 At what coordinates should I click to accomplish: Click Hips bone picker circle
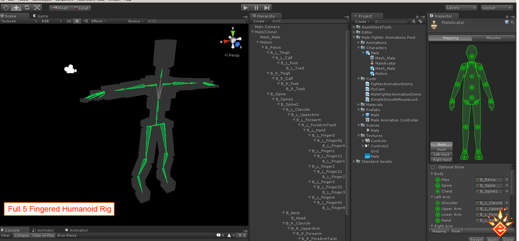[506, 180]
